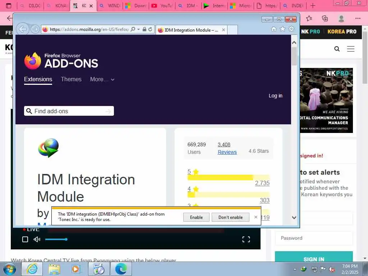Click the IDM globe extension icon
The width and height of the screenshot is (368, 276).
tap(49, 148)
